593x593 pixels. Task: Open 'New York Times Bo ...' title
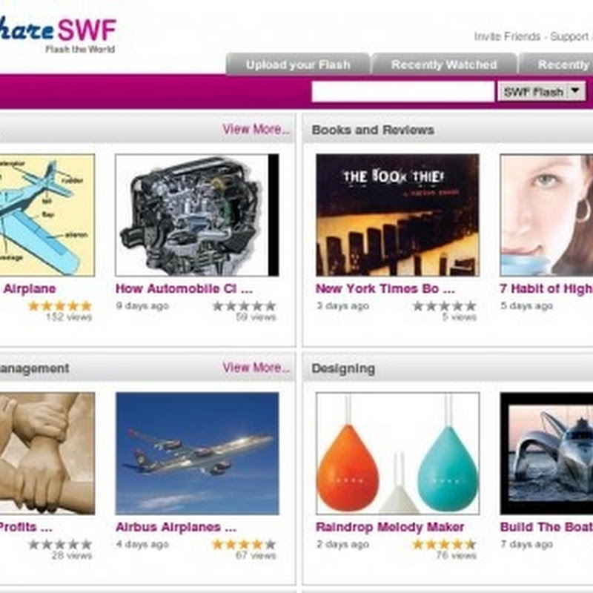click(x=385, y=289)
